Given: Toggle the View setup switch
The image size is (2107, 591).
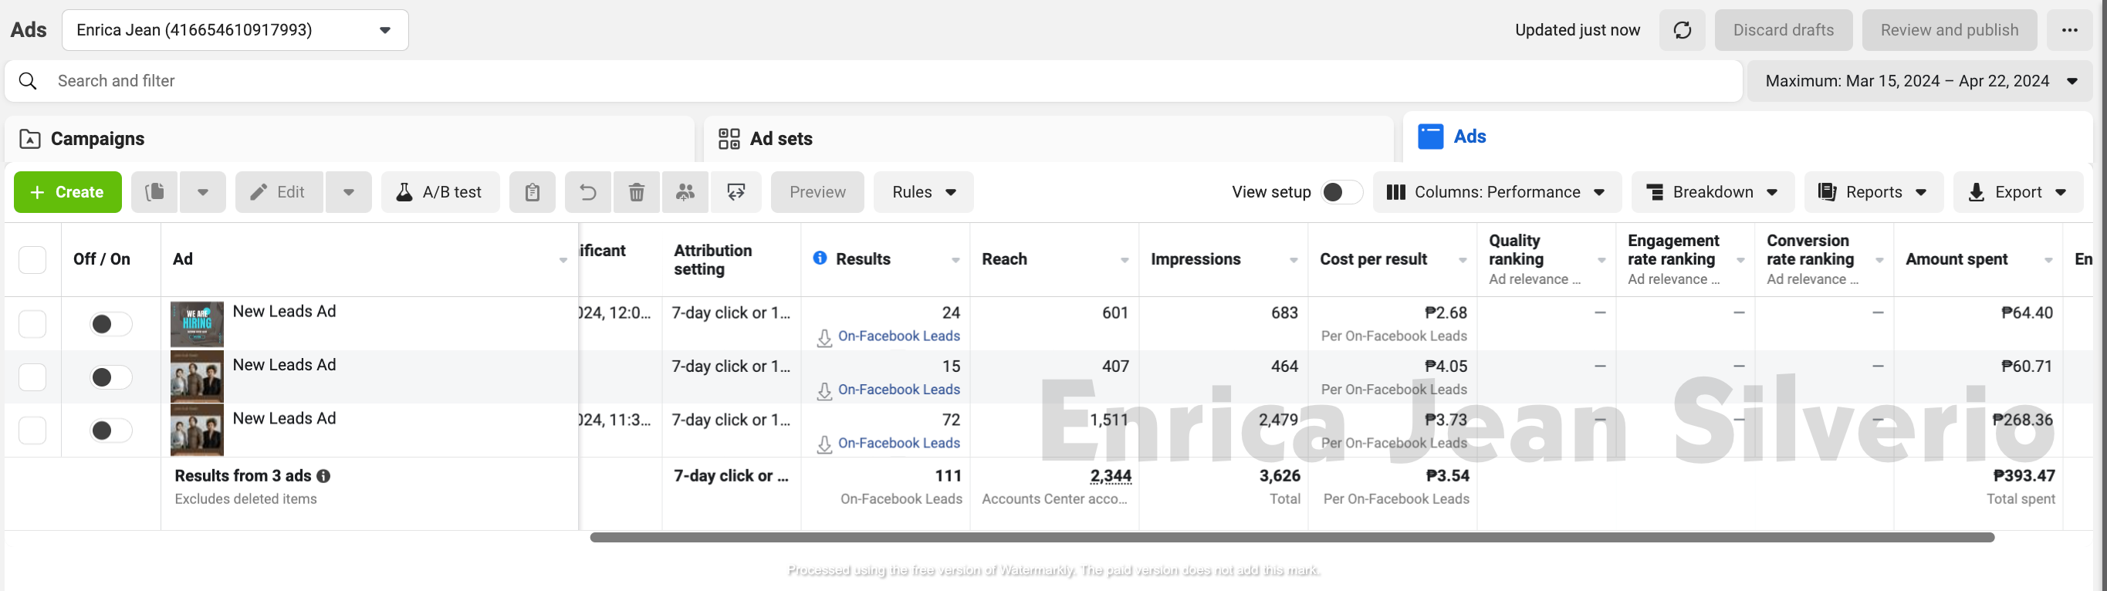Looking at the screenshot, I should point(1341,192).
